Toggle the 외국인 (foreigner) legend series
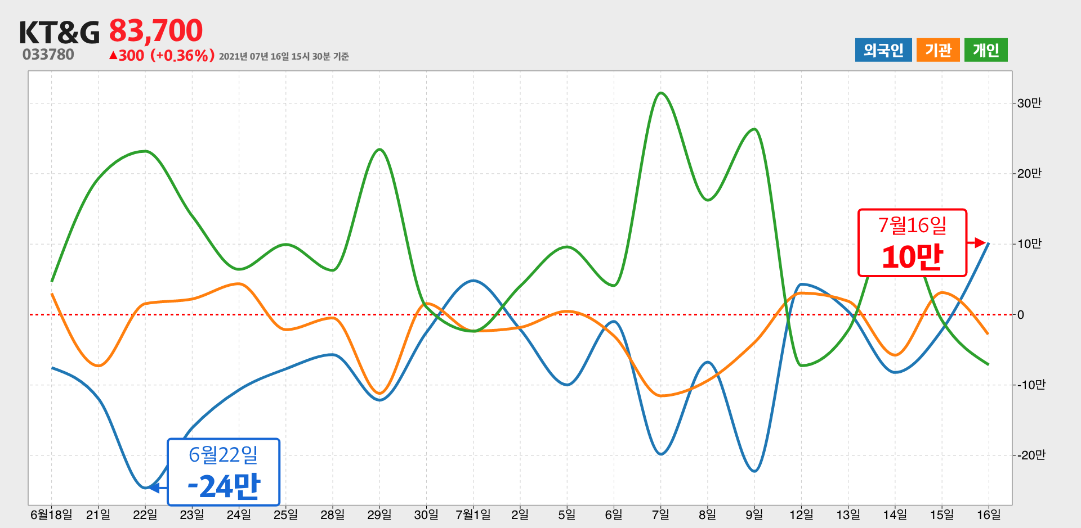 [x=883, y=50]
